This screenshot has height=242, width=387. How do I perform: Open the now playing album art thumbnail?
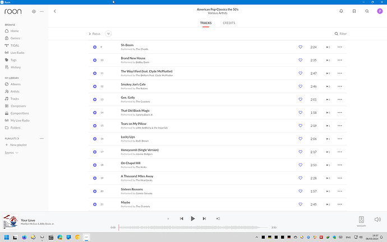coord(10,222)
